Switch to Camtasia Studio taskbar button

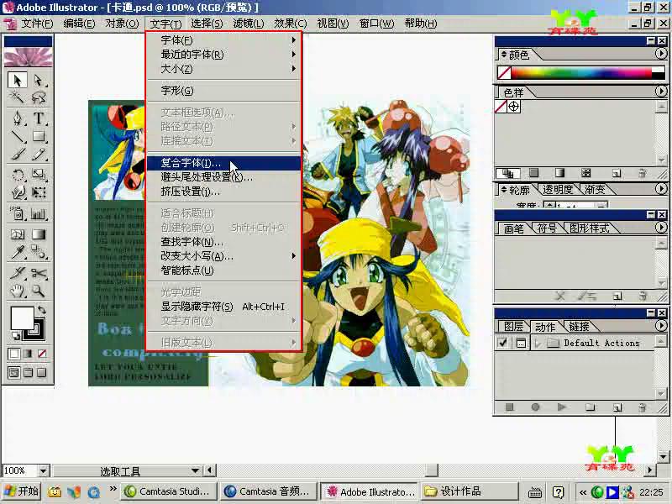click(169, 491)
